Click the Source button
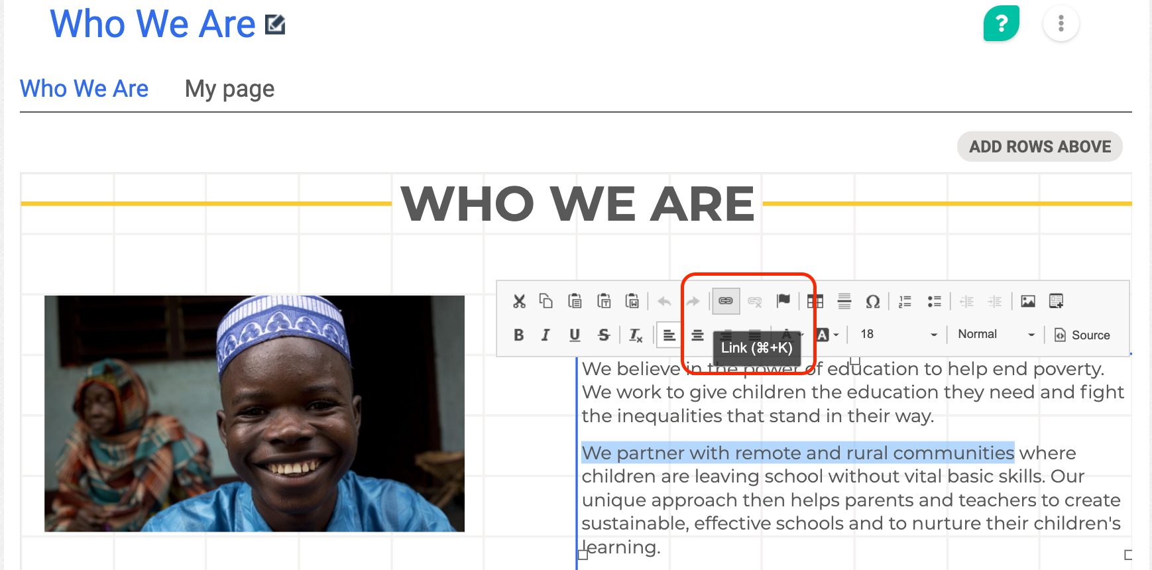This screenshot has width=1152, height=570. point(1082,335)
